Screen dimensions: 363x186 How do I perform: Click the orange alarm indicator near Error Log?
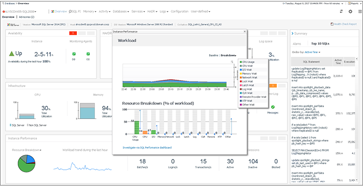[273, 86]
